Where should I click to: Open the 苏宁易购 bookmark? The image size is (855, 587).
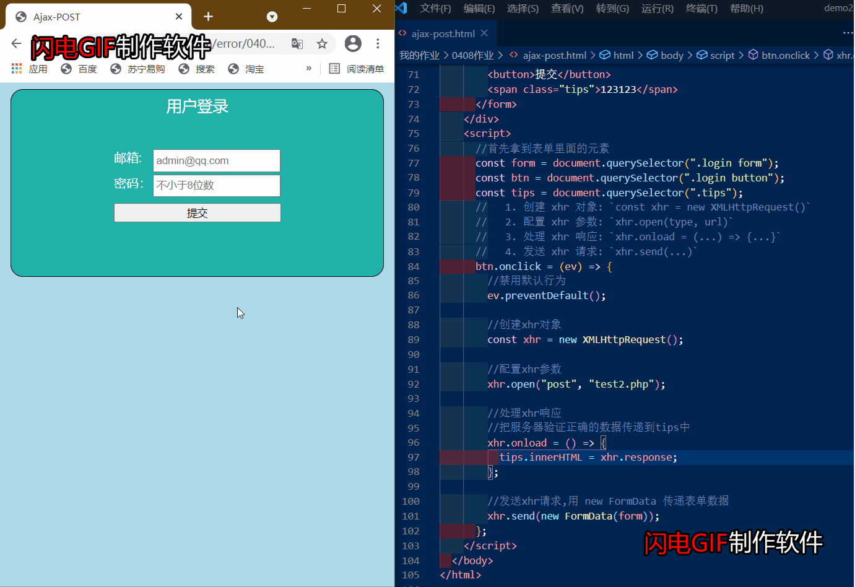(x=137, y=69)
